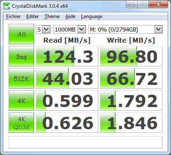The width and height of the screenshot is (171, 155).
Task: Expand the 1000MB test size dropdown
Action: coord(69,29)
